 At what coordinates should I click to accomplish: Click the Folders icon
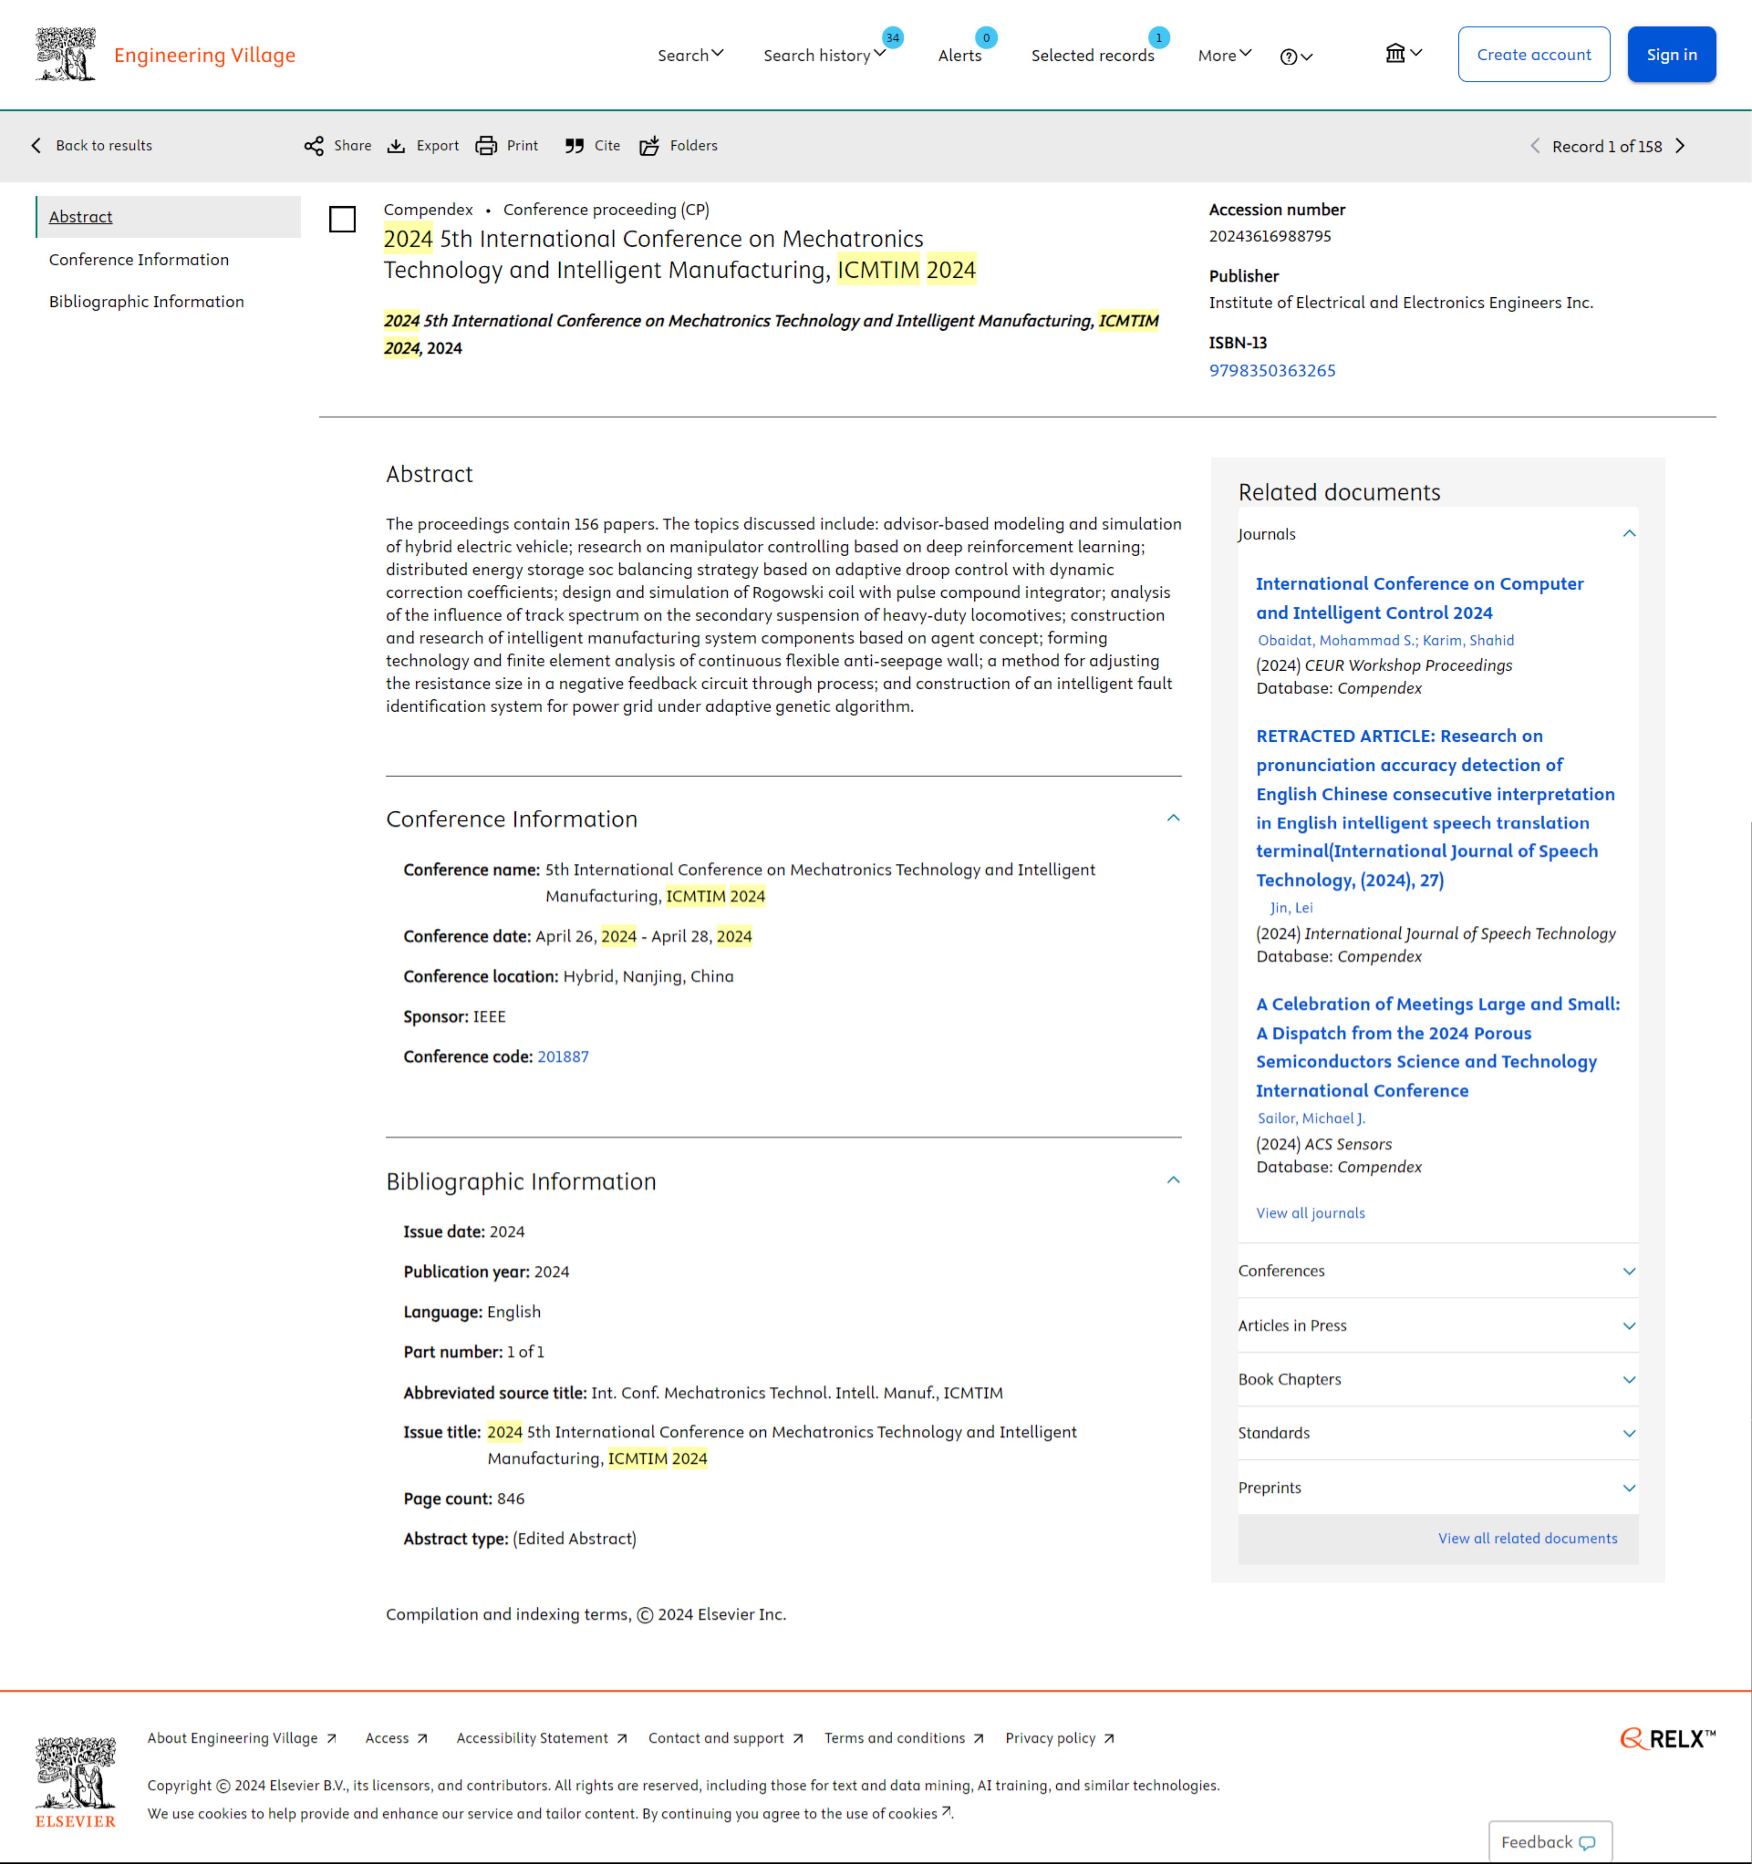[649, 146]
